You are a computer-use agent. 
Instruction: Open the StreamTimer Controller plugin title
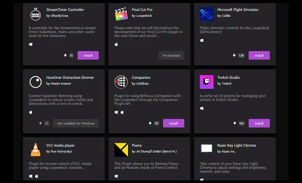[x=65, y=10]
